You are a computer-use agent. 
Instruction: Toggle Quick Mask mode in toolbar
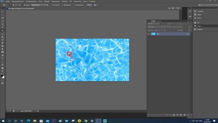(x=2, y=80)
